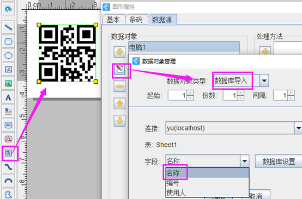Click into the 份数 value field

coord(230,95)
